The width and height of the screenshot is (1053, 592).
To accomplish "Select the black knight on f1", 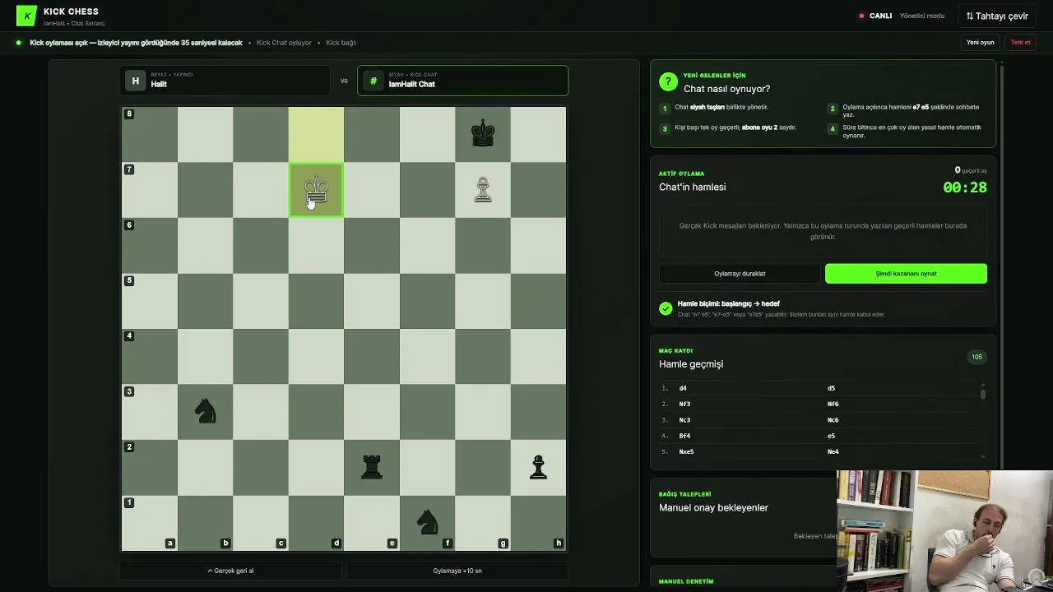I will tap(427, 523).
